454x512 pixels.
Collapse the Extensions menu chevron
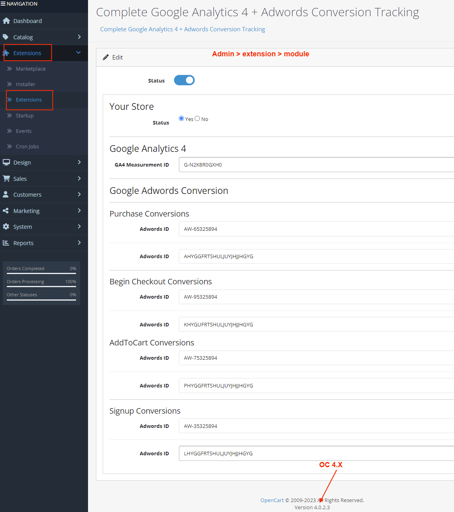pos(79,53)
